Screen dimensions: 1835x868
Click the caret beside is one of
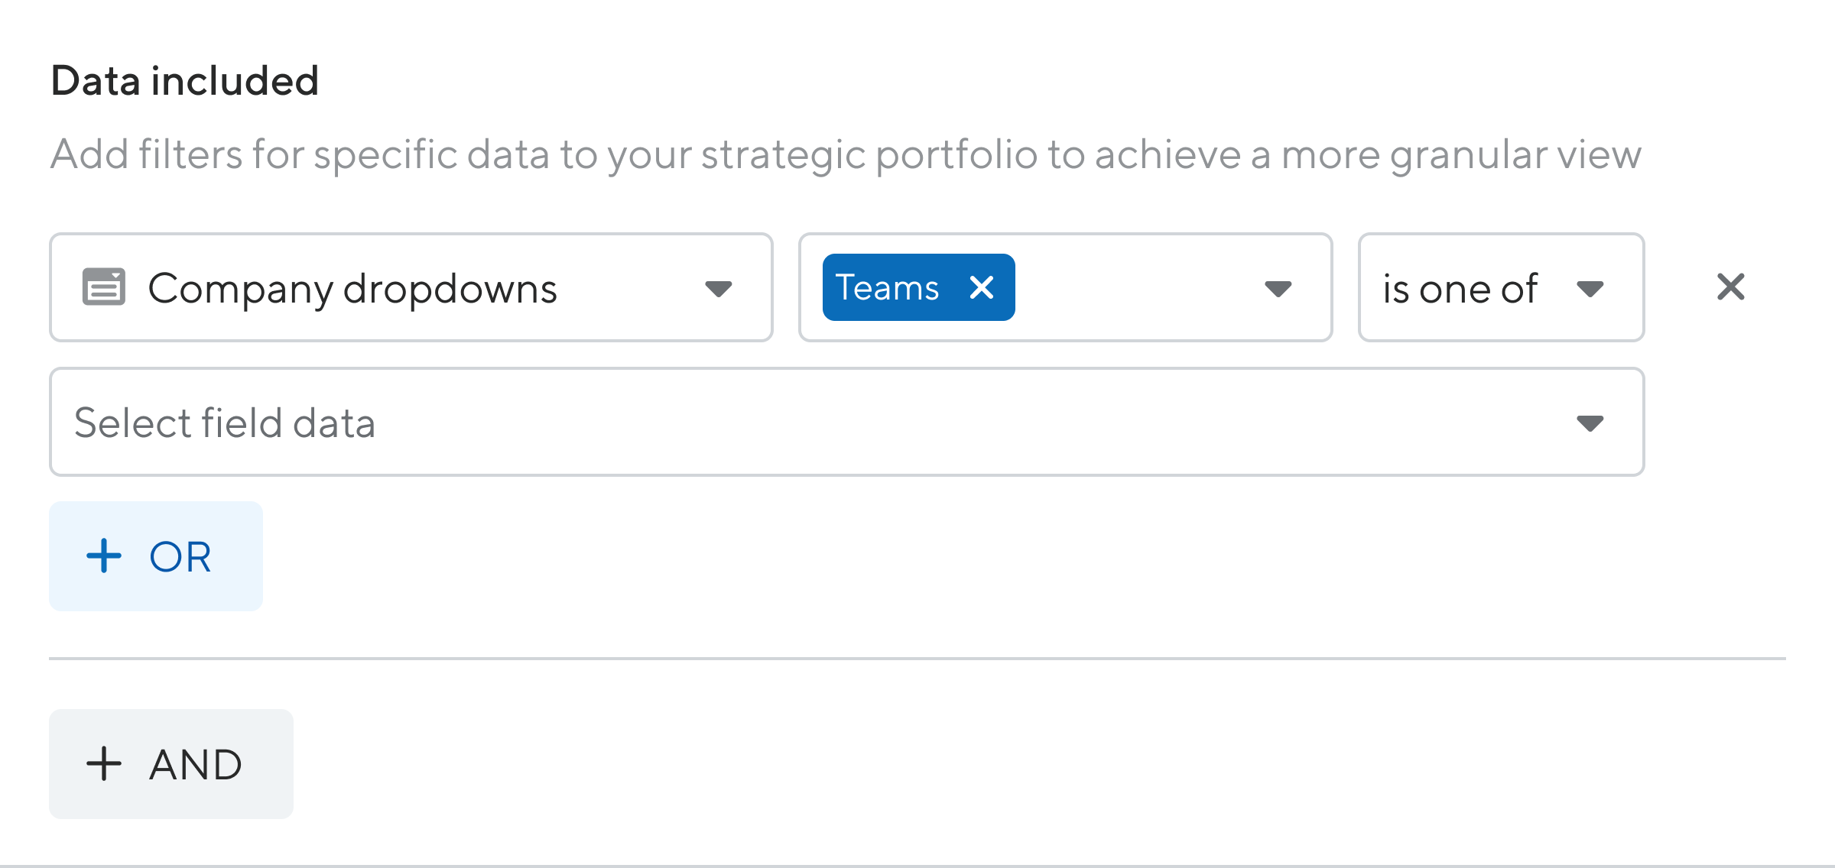[1591, 288]
